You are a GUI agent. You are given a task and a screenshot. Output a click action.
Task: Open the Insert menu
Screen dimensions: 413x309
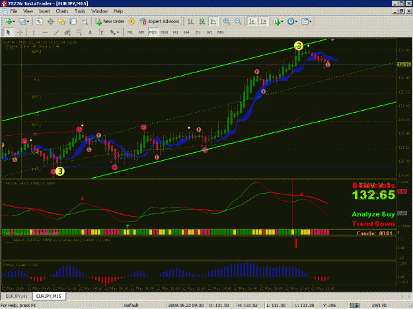[x=44, y=11]
